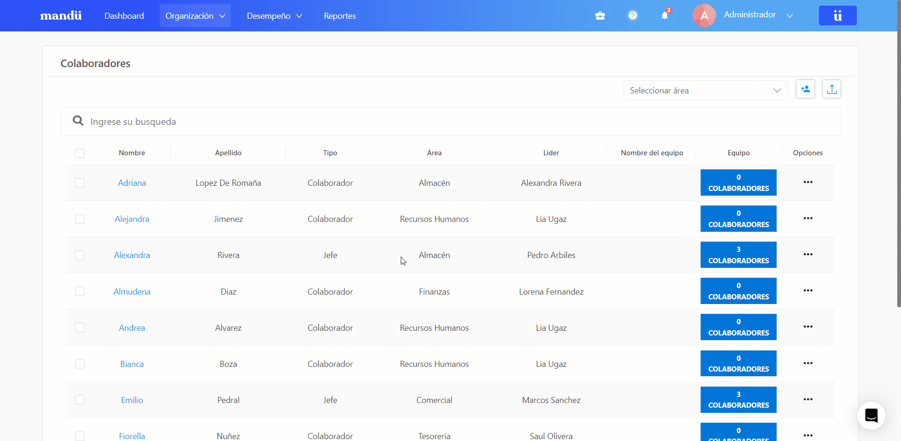Open options menu for Alexandra
This screenshot has height=441, width=901.
(808, 254)
